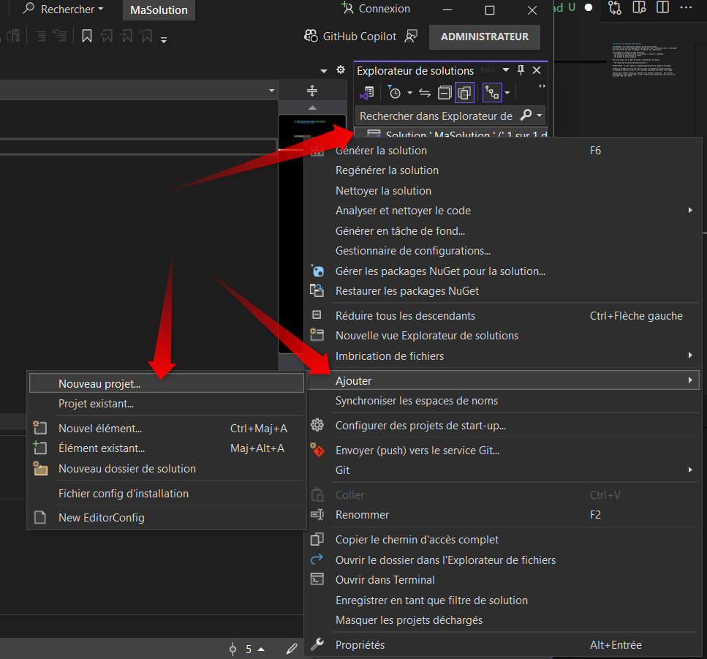Viewport: 707px width, 659px height.
Task: Toggle the Show All Files button
Action: tap(464, 93)
